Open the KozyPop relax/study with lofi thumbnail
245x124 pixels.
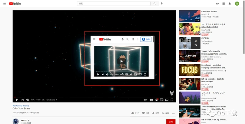tap(190, 29)
